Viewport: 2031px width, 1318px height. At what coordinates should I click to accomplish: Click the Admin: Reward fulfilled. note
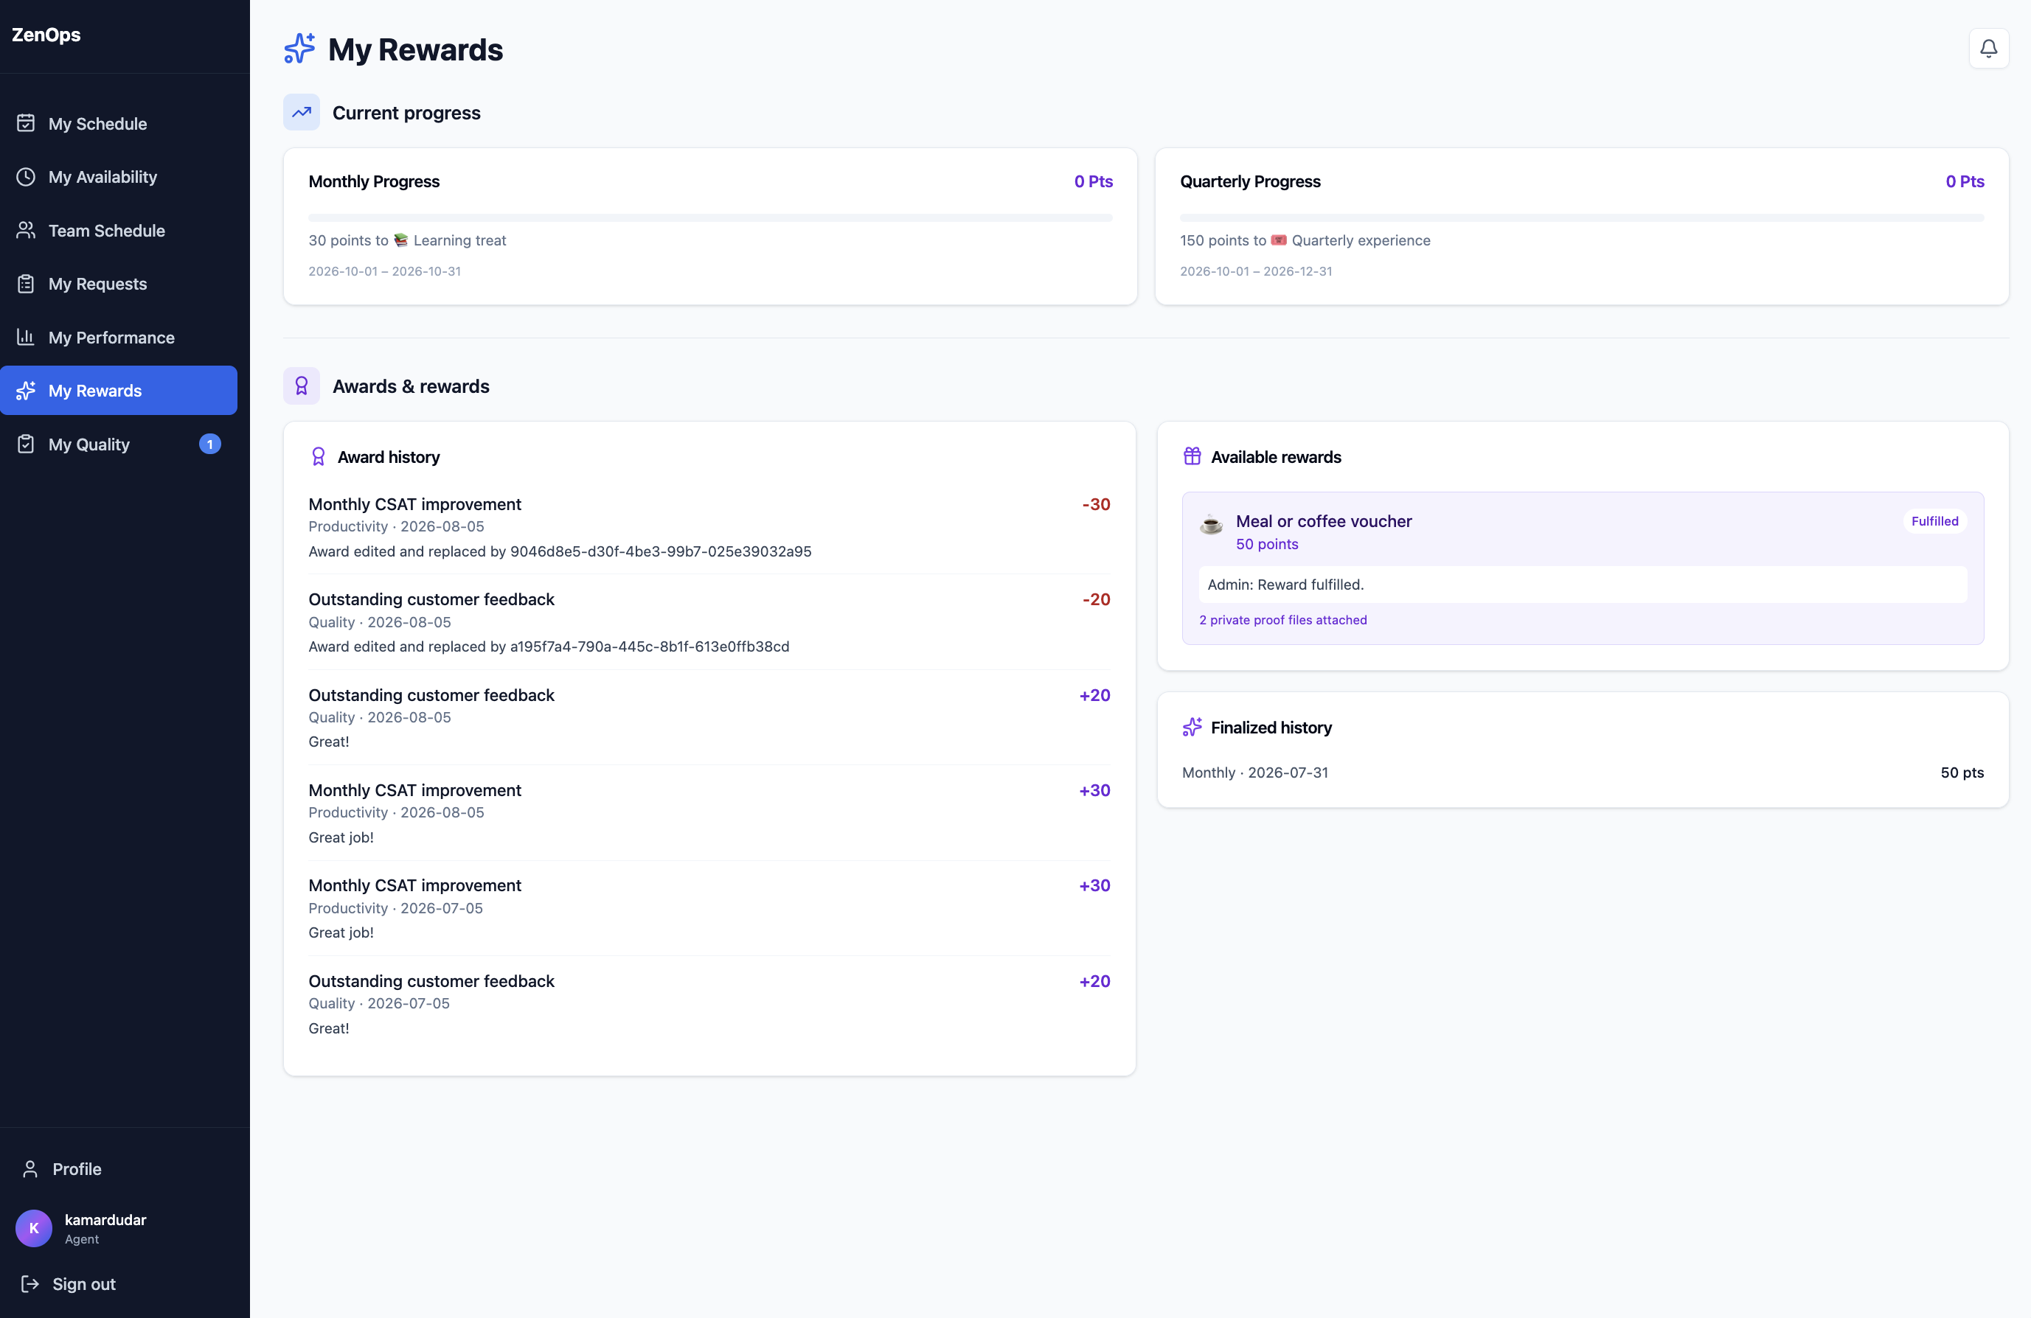[x=1582, y=585]
